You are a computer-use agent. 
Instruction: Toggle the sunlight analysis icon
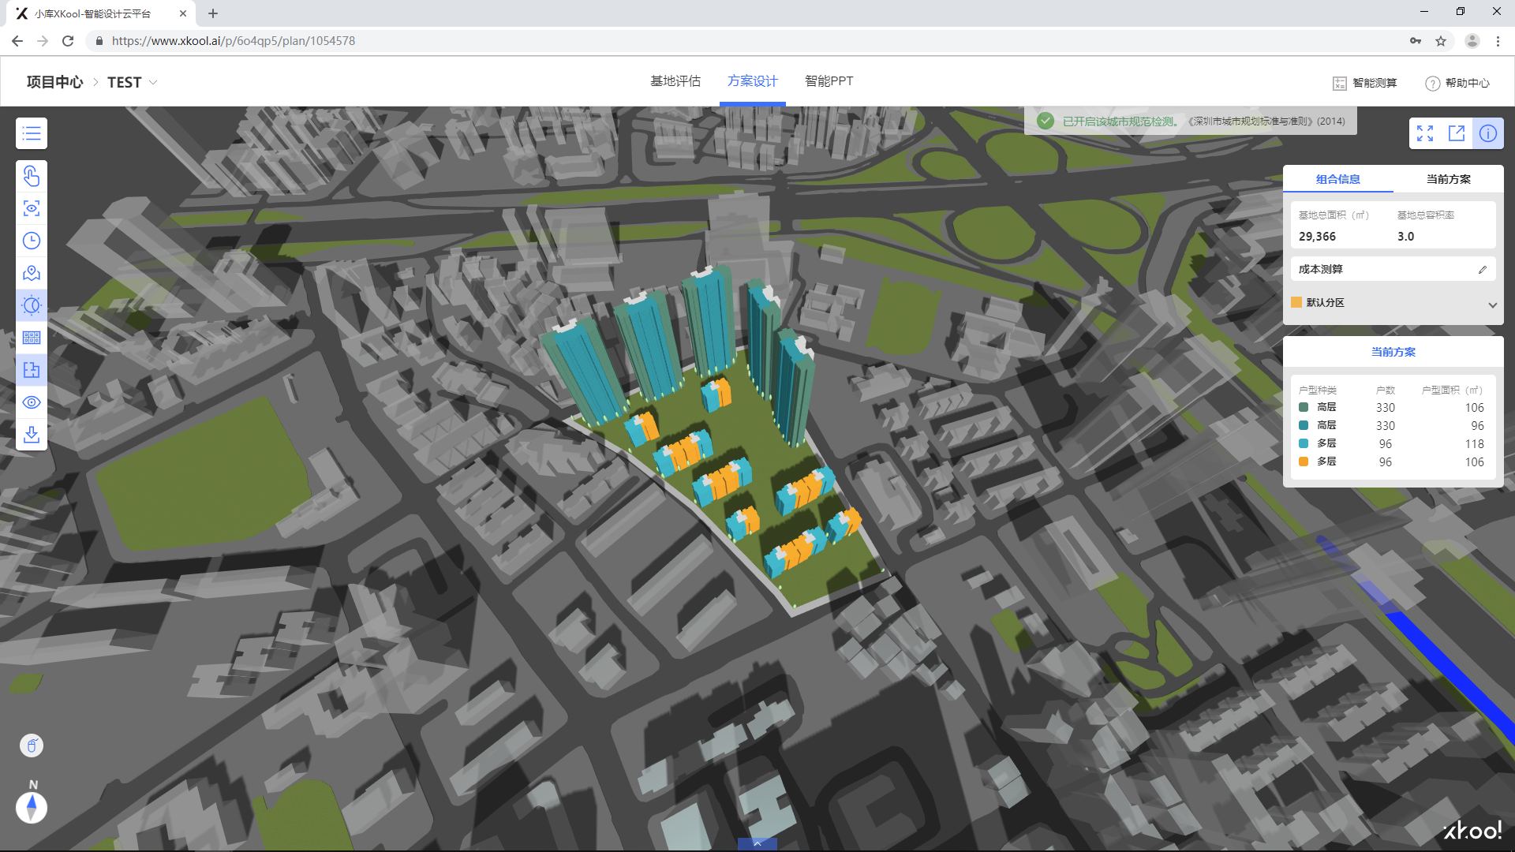(x=32, y=305)
